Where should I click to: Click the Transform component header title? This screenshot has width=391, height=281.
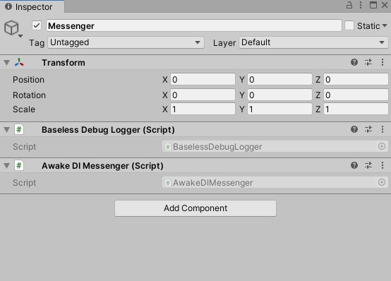pos(64,63)
